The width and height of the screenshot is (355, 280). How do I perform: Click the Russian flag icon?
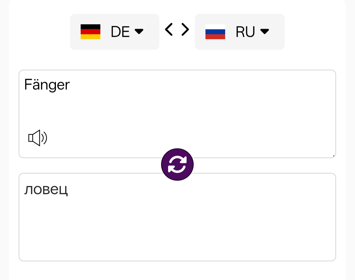coord(215,32)
